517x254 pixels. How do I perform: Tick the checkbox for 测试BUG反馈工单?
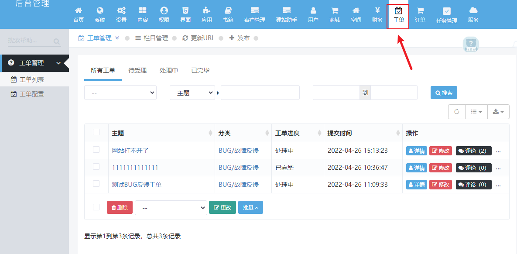click(x=96, y=184)
